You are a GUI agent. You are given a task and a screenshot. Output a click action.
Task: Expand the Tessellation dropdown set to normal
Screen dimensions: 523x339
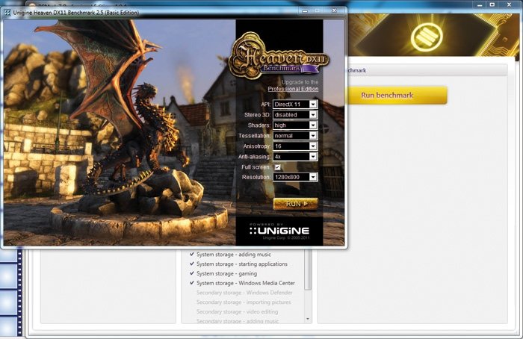(295, 136)
